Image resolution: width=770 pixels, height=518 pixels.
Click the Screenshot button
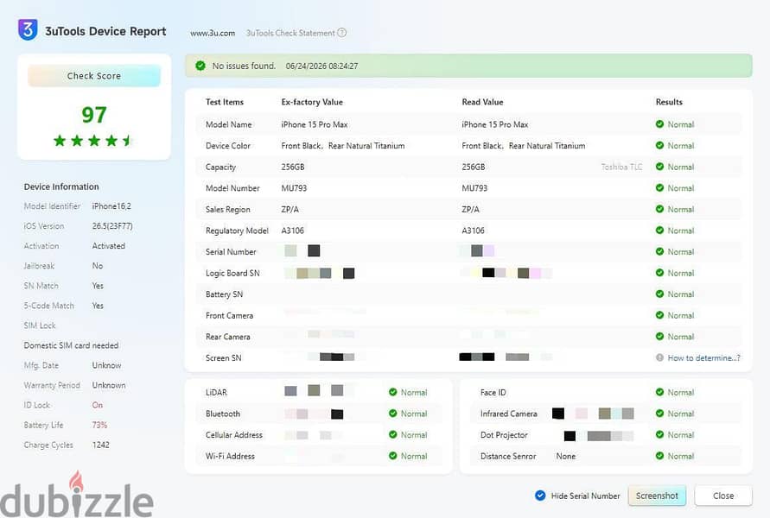click(x=657, y=496)
